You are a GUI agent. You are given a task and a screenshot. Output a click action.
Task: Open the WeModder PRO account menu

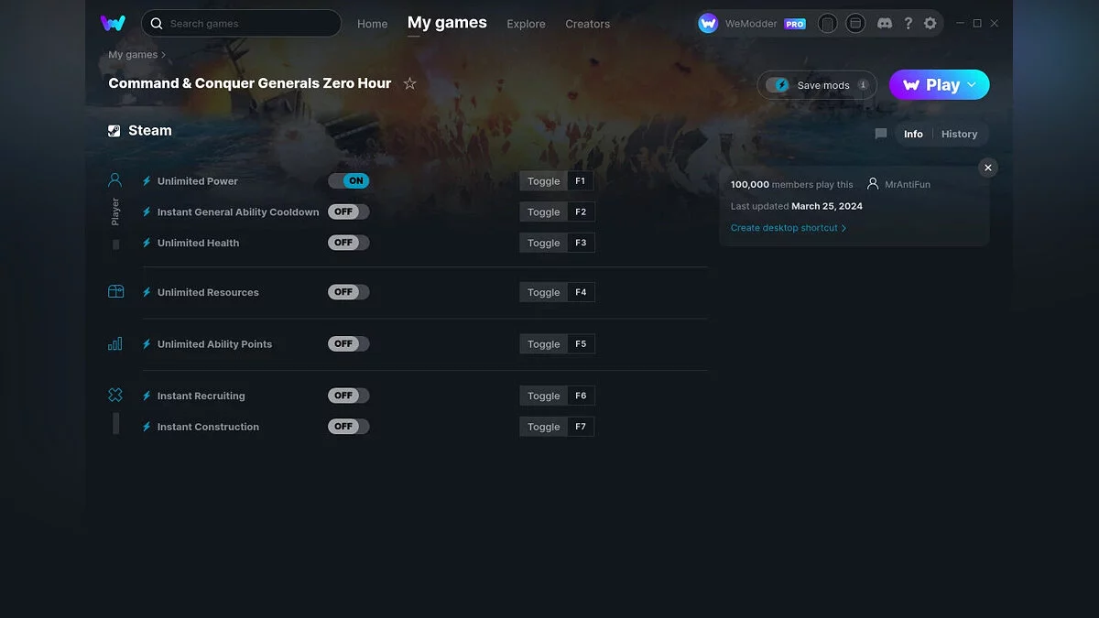[x=751, y=24]
